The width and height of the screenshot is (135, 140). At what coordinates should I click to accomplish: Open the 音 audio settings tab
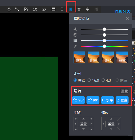click(x=79, y=9)
